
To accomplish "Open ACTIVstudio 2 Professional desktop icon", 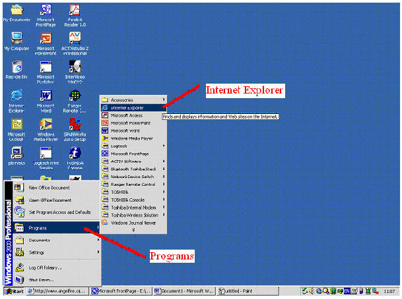I will click(75, 43).
